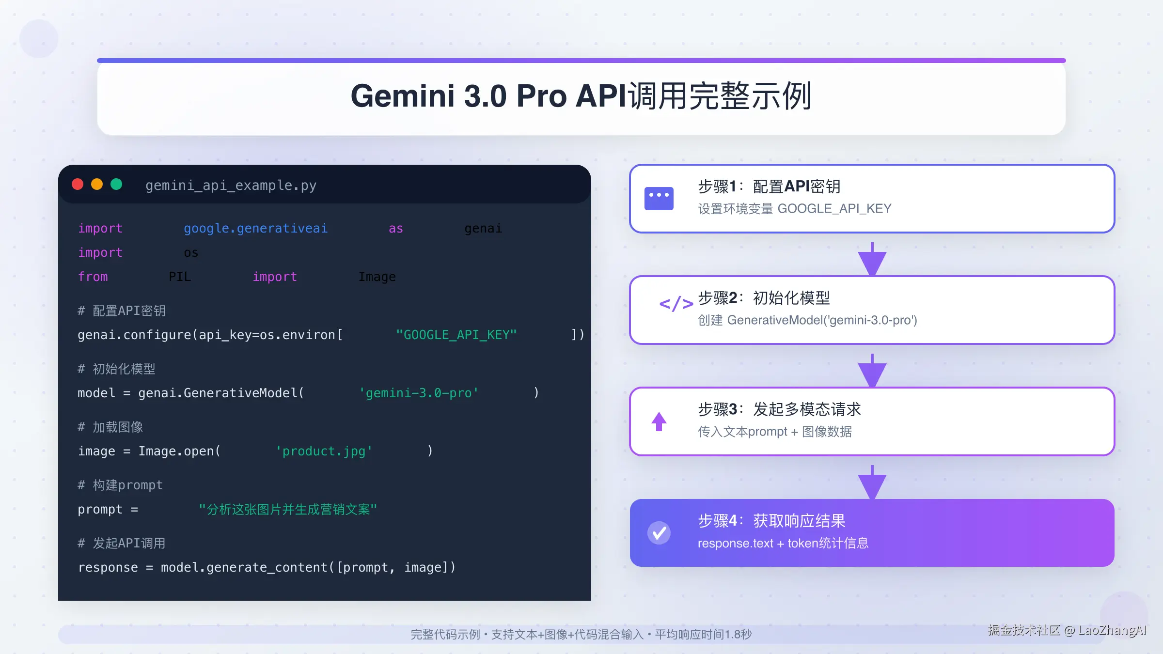Click the "from" keyword in code
1163x654 pixels.
pyautogui.click(x=93, y=277)
